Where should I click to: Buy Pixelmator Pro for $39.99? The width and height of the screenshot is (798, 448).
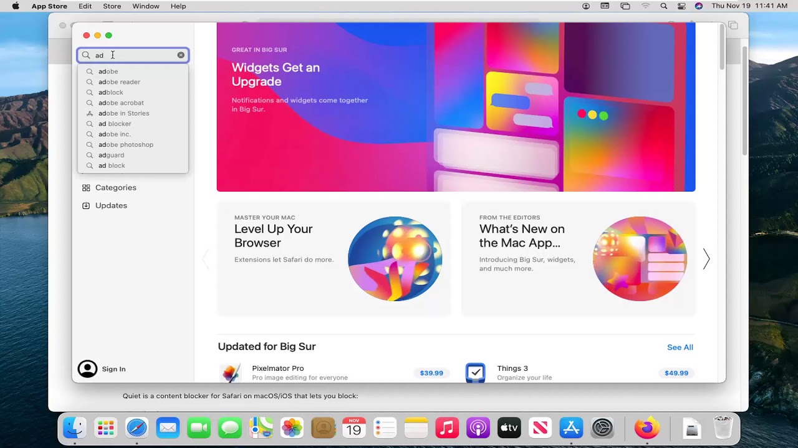(x=431, y=373)
